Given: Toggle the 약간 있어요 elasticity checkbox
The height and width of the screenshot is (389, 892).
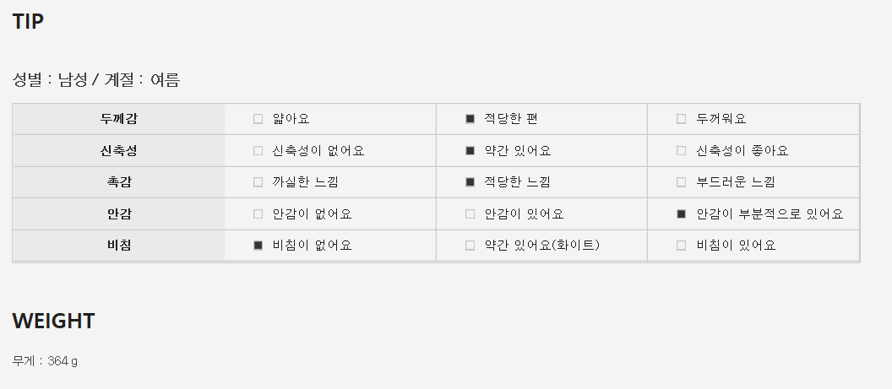Looking at the screenshot, I should click(x=470, y=151).
